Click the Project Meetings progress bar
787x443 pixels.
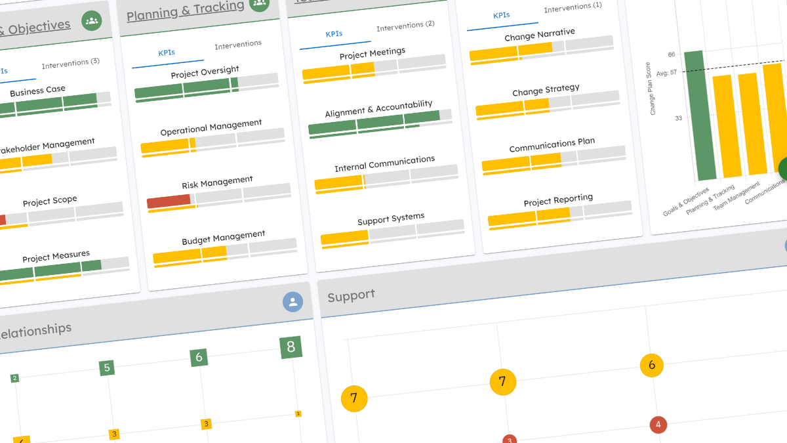[x=374, y=69]
